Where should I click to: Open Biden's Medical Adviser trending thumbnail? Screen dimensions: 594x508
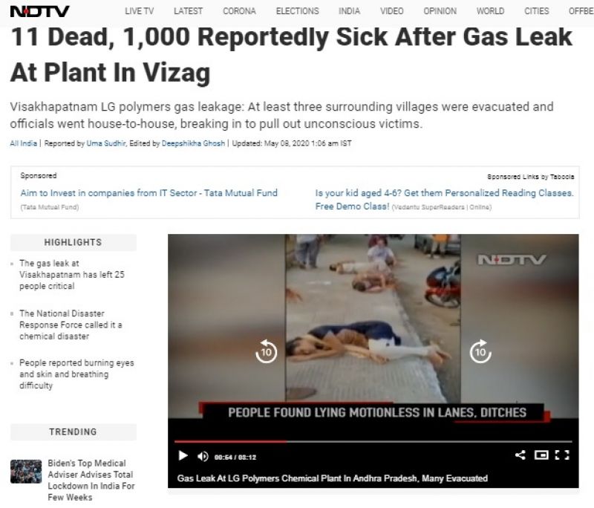26,472
